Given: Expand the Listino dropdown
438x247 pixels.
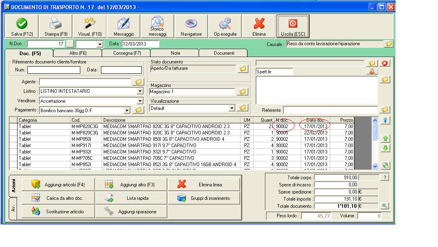Looking at the screenshot, I should 140,92.
